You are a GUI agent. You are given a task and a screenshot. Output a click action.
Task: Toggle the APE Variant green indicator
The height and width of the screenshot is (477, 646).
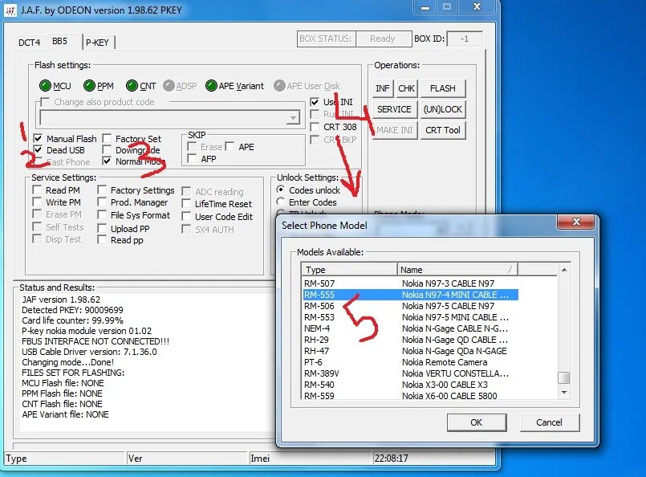pos(211,86)
